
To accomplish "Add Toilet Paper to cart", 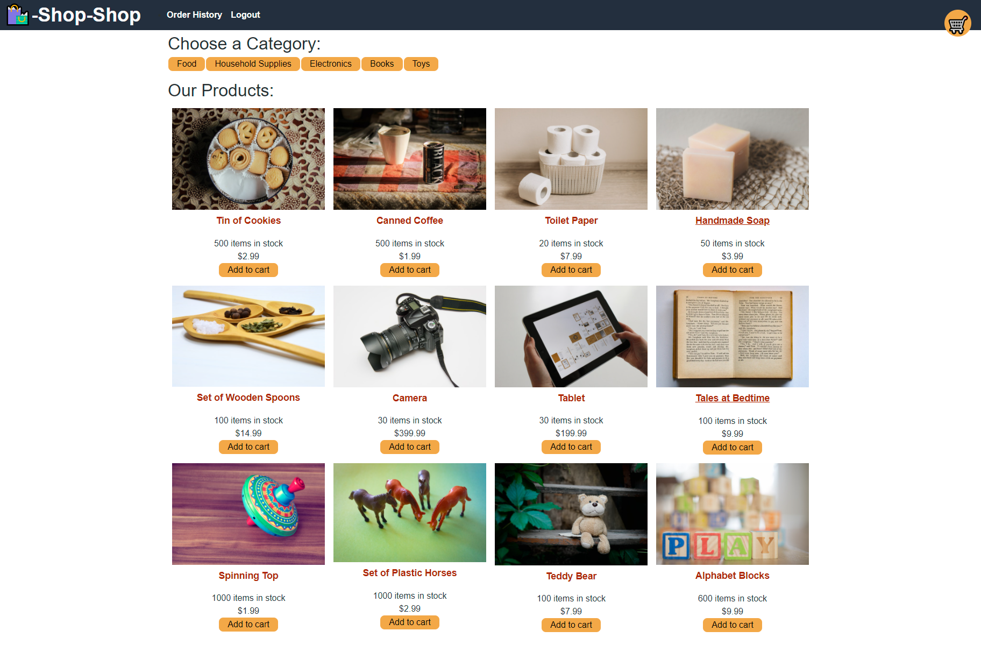I will coord(571,270).
